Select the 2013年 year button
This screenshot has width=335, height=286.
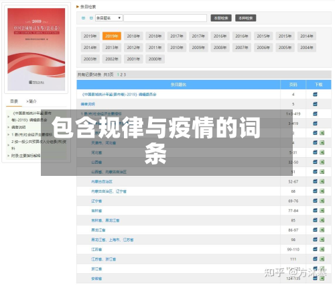click(112, 48)
